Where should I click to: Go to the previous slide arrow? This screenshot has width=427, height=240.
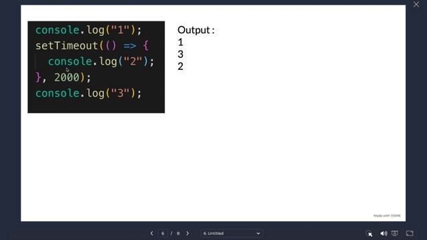click(x=151, y=233)
